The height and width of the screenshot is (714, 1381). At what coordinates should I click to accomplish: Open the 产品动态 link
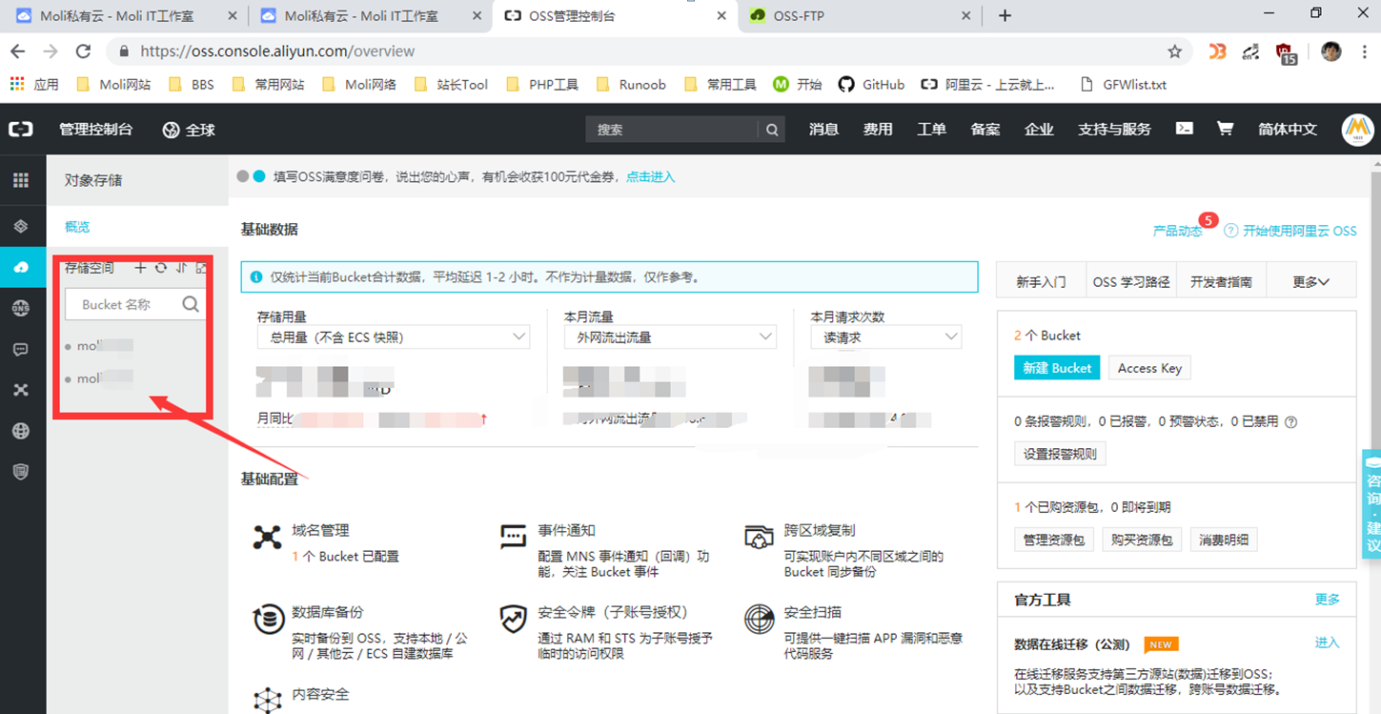pos(1177,231)
